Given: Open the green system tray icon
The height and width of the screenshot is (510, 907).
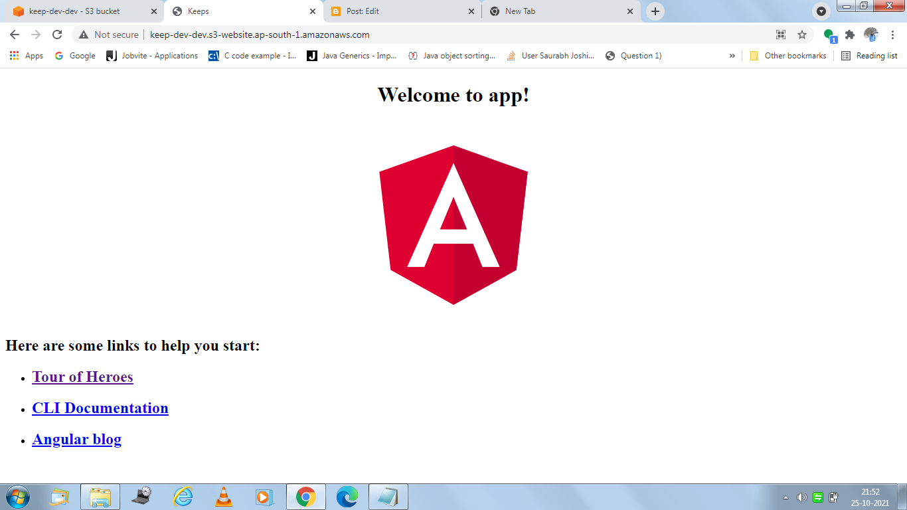Looking at the screenshot, I should pos(818,497).
